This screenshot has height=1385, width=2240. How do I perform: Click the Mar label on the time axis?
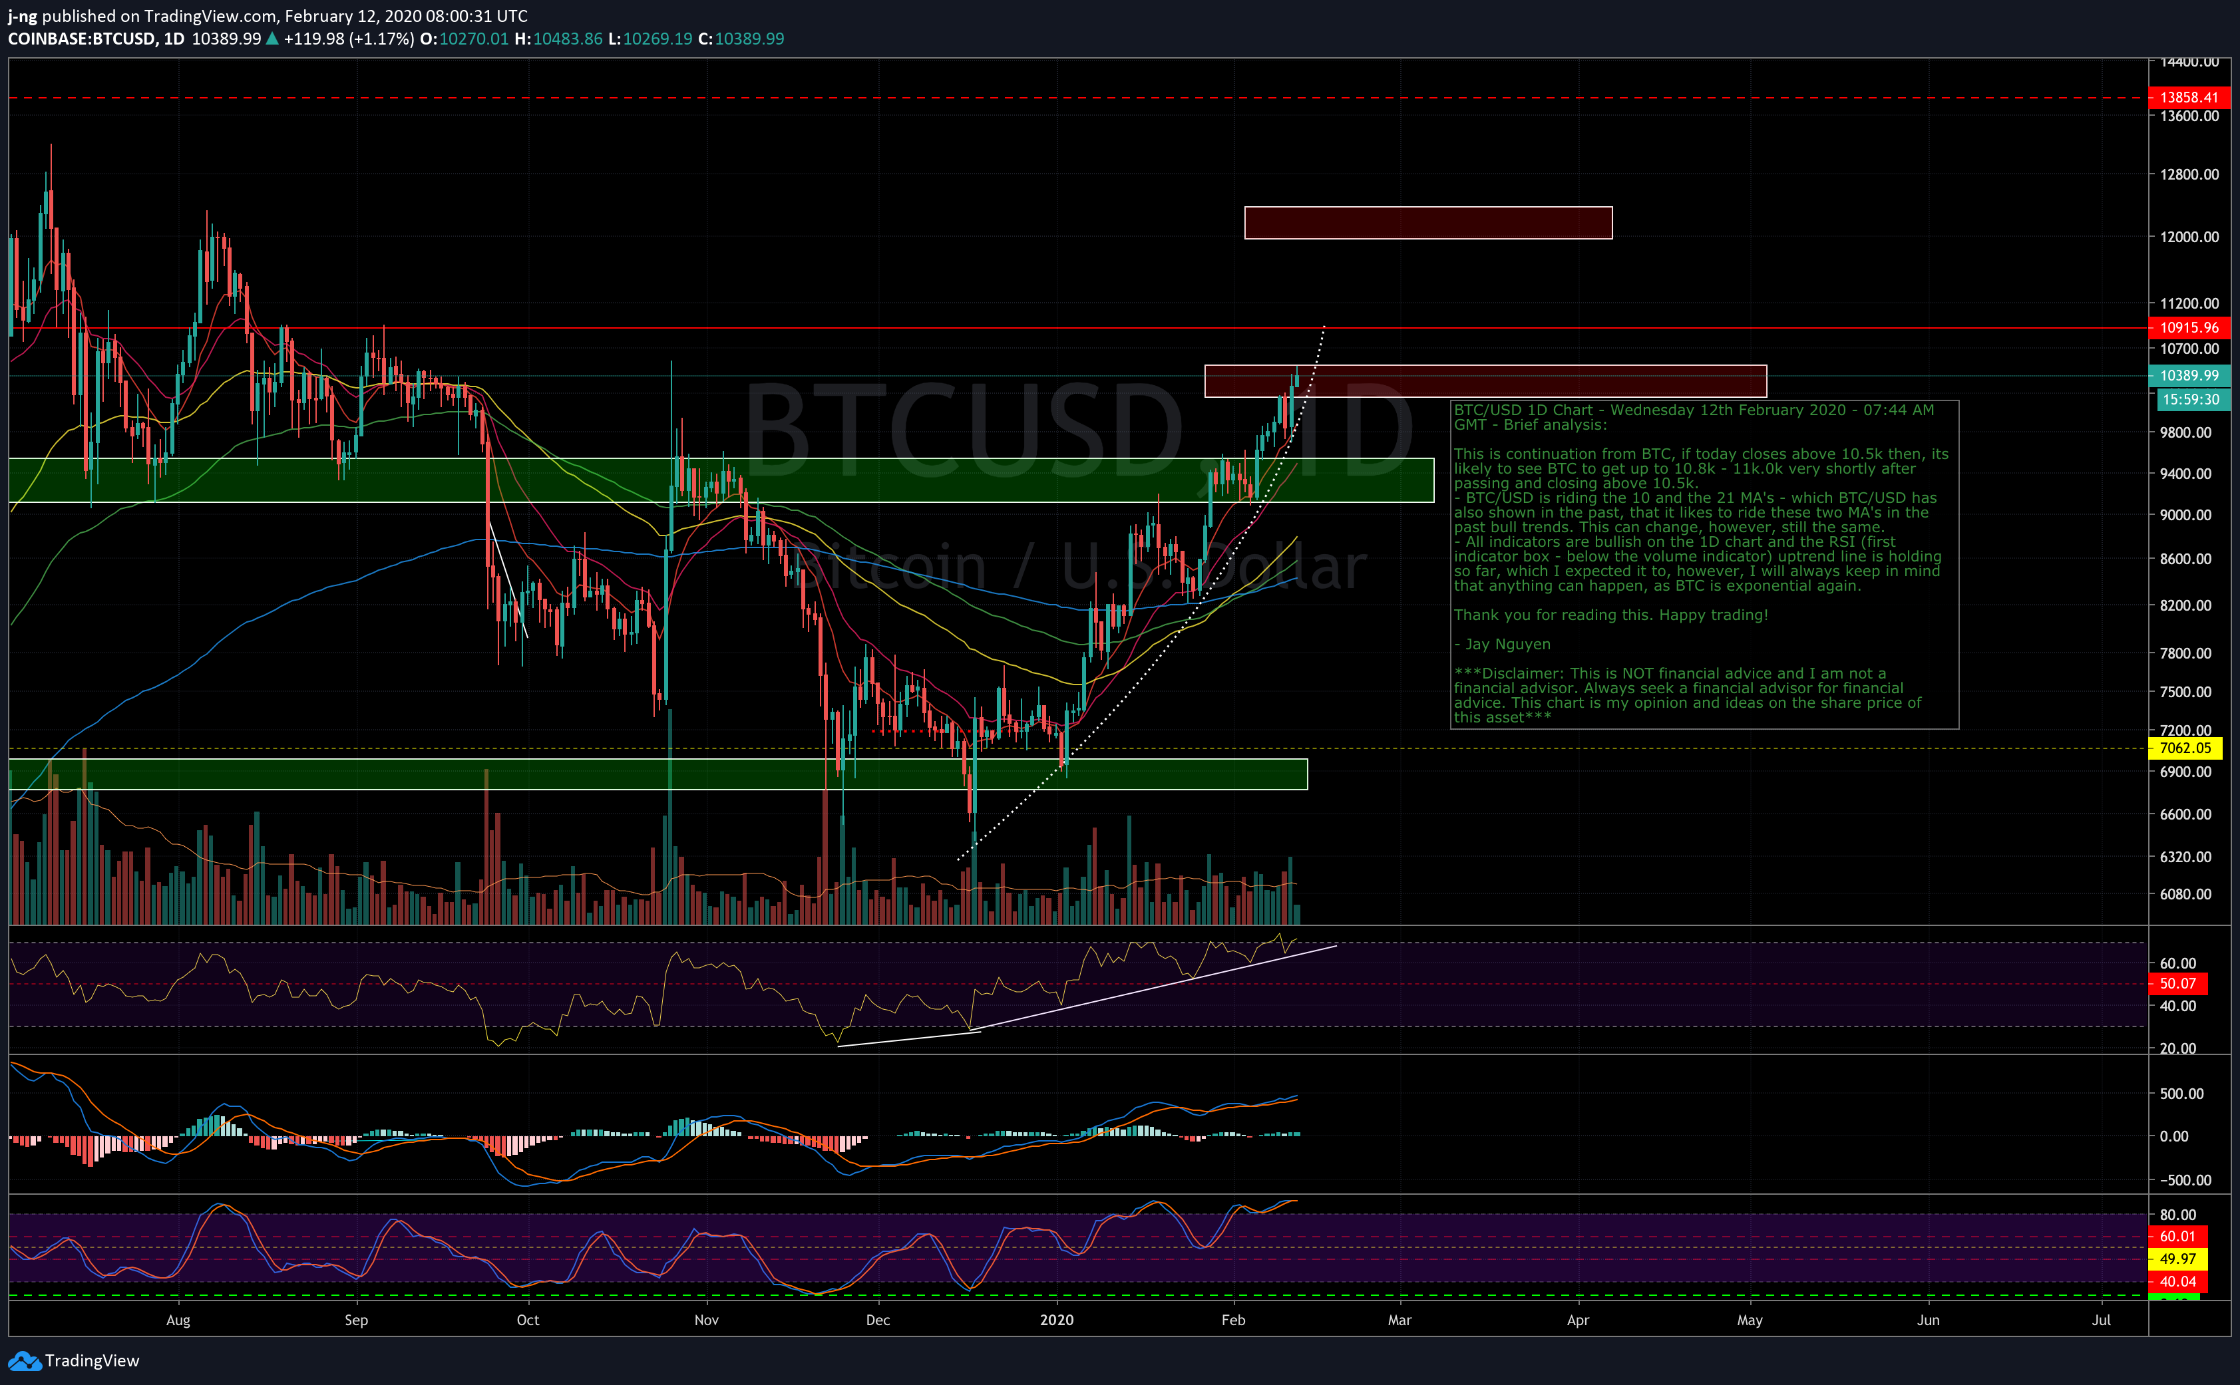[1400, 1320]
